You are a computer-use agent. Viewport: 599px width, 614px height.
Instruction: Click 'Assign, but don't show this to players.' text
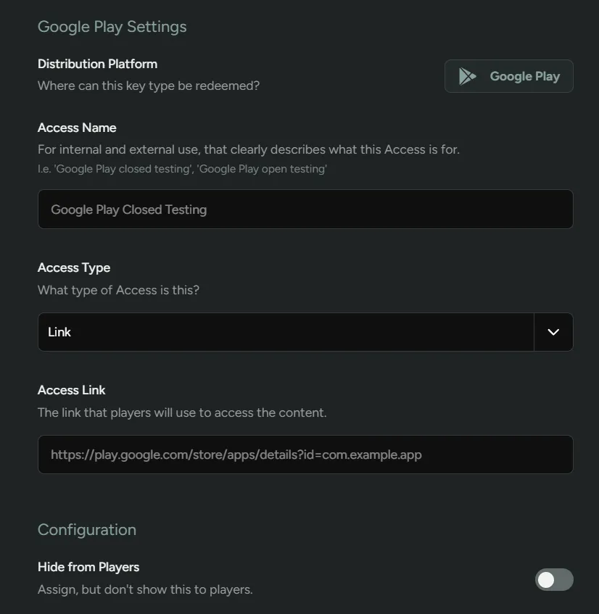coord(145,589)
